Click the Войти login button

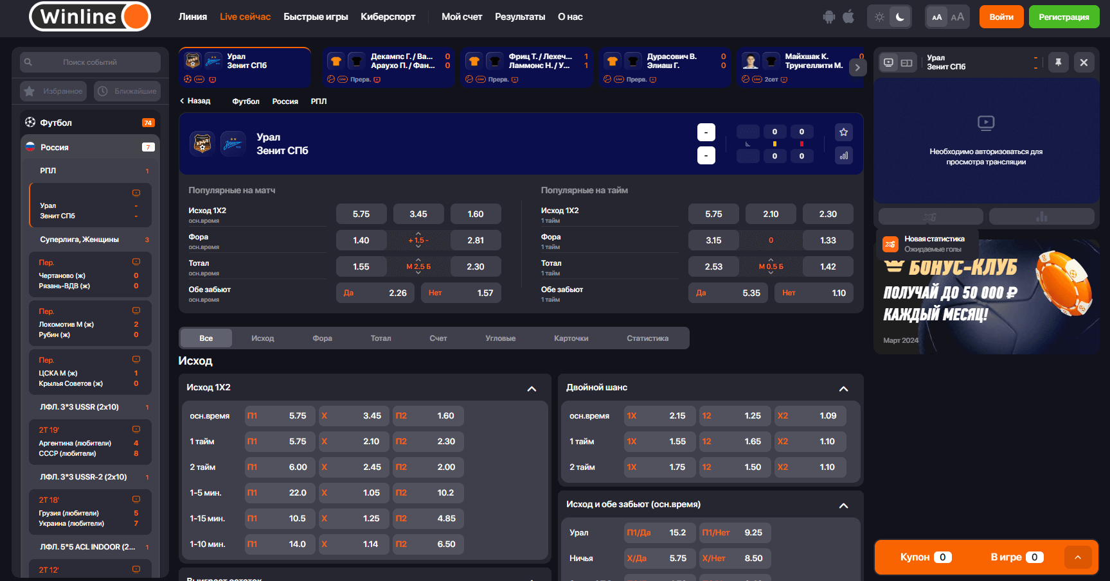[1001, 17]
